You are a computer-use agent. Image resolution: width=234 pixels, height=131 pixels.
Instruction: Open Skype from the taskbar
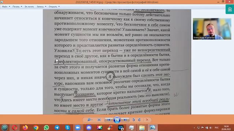pyautogui.click(x=68, y=127)
